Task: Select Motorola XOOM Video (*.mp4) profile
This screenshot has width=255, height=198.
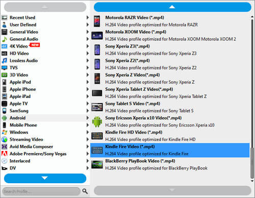Action: pos(170,36)
